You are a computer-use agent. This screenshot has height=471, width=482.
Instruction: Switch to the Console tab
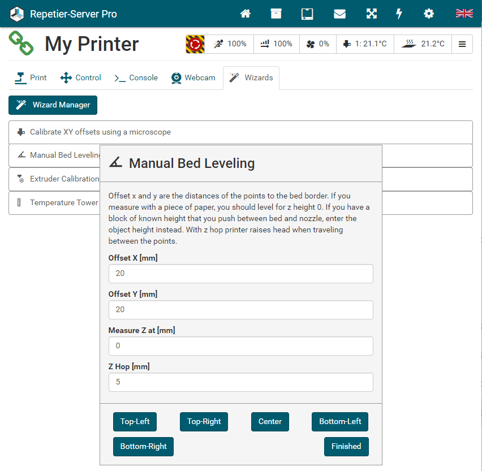click(x=136, y=78)
